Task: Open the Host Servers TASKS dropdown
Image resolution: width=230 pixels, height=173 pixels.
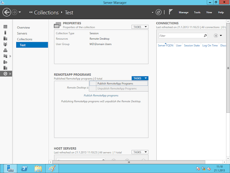Action: click(x=140, y=152)
